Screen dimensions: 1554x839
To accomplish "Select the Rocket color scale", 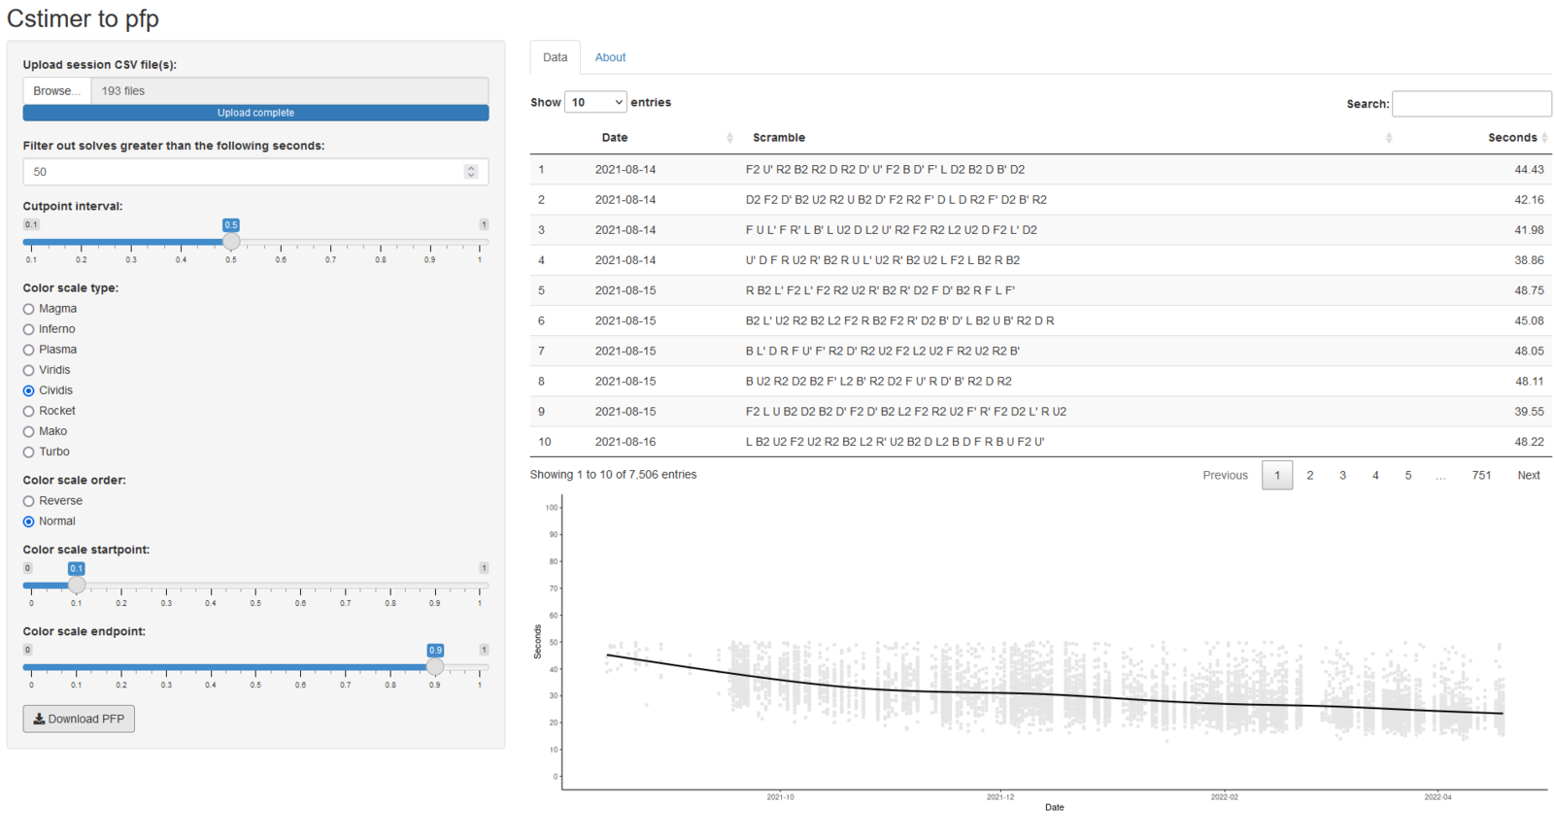I will (x=28, y=411).
